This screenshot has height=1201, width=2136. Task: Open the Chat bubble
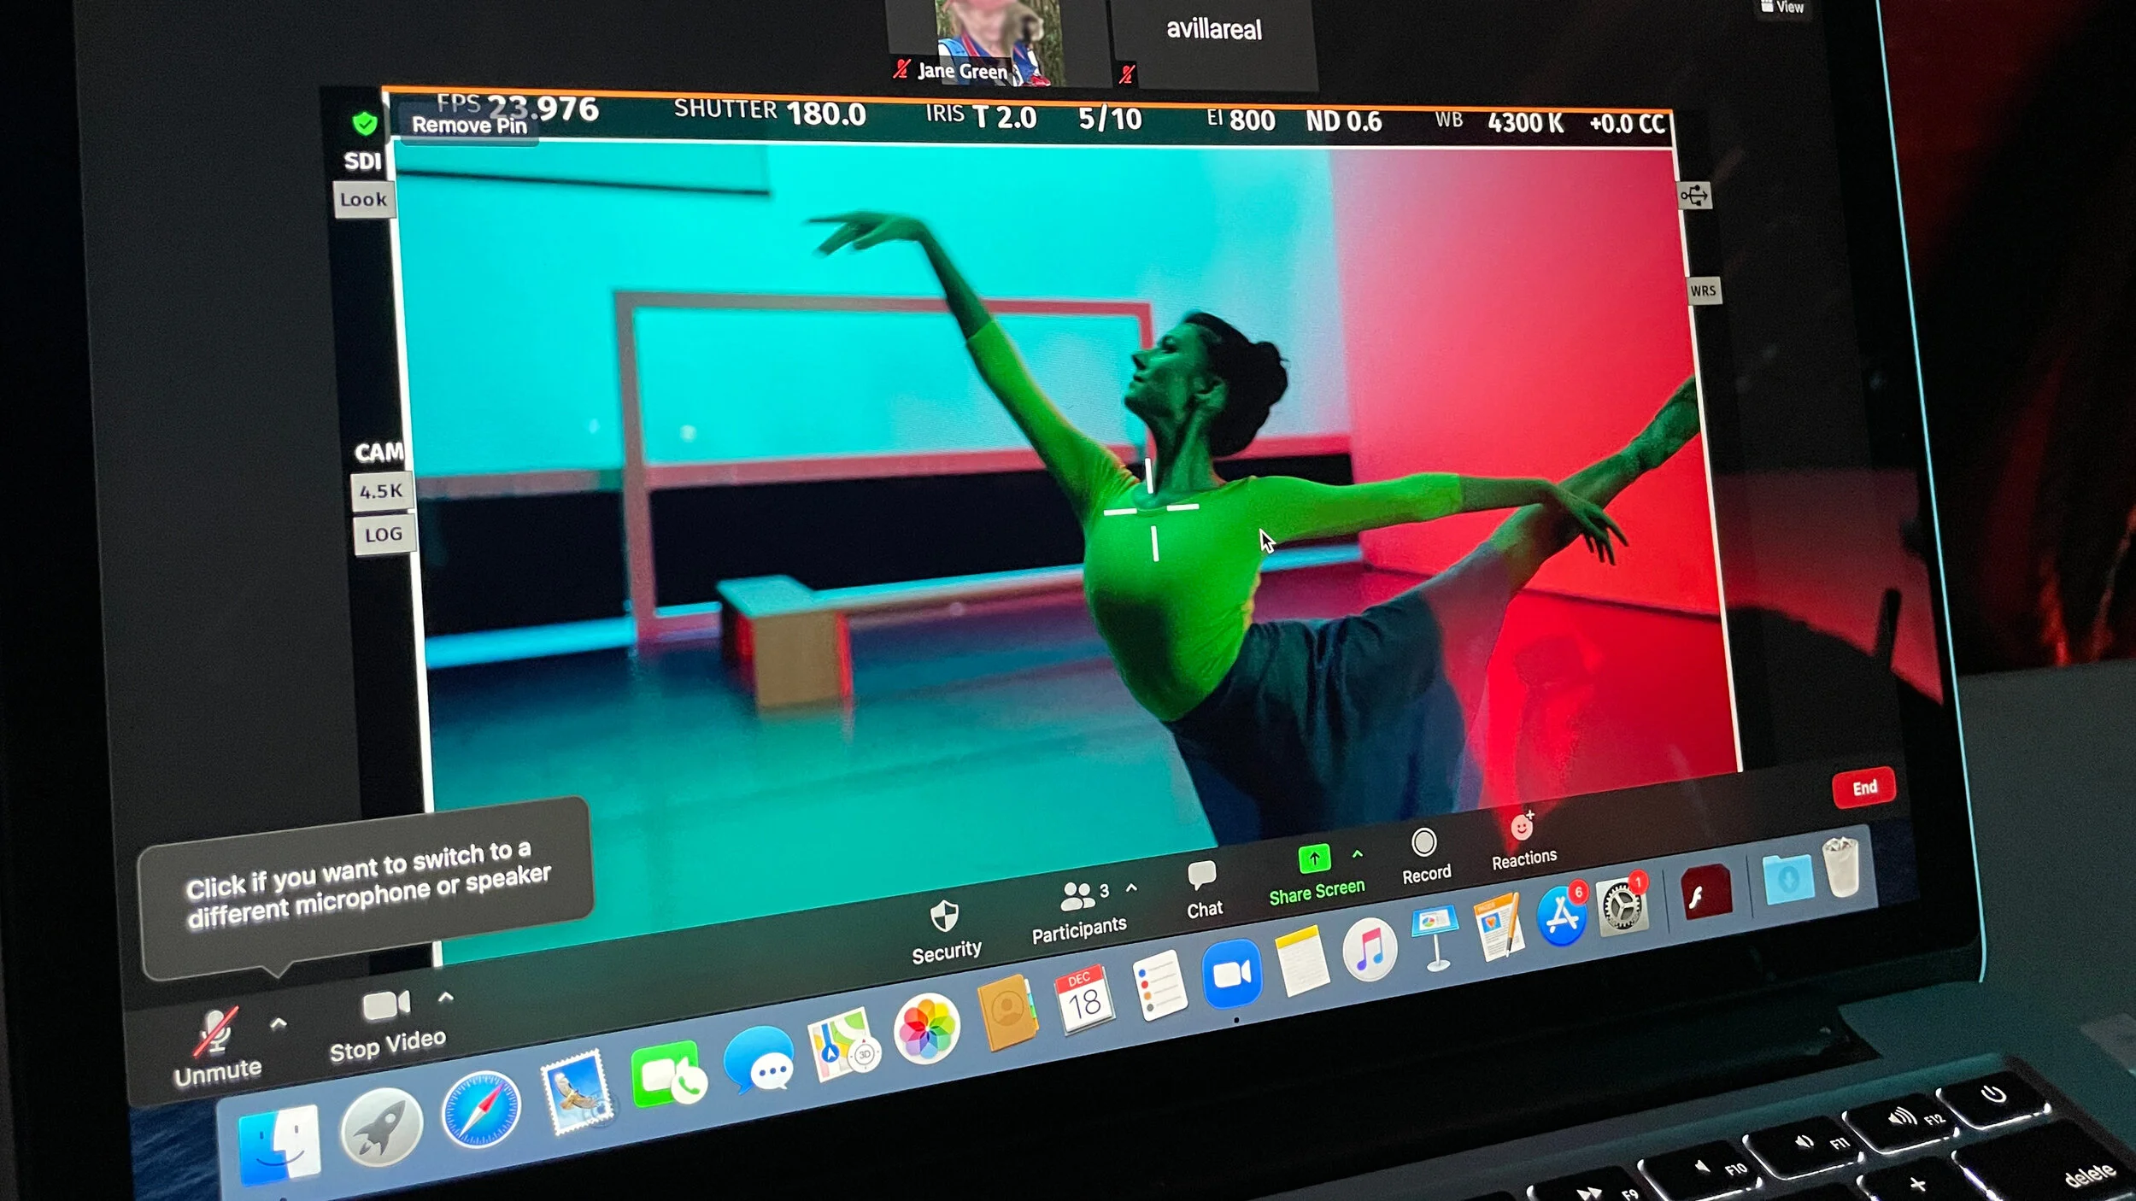coord(1202,875)
